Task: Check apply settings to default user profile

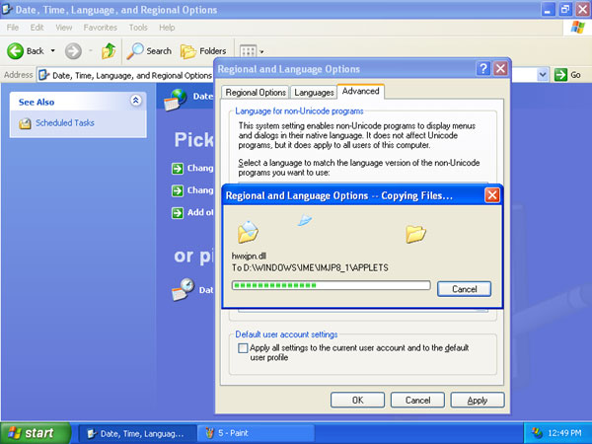Action: pyautogui.click(x=244, y=348)
